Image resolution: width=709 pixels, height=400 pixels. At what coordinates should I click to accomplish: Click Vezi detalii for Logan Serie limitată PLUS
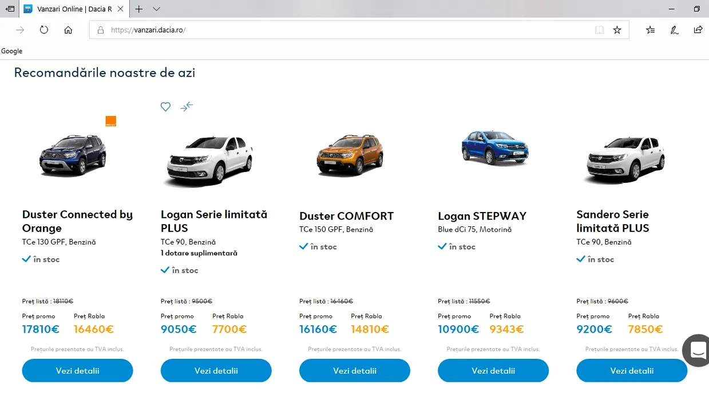tap(216, 370)
